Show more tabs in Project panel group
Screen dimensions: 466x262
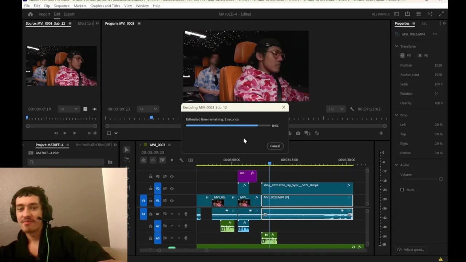click(115, 145)
